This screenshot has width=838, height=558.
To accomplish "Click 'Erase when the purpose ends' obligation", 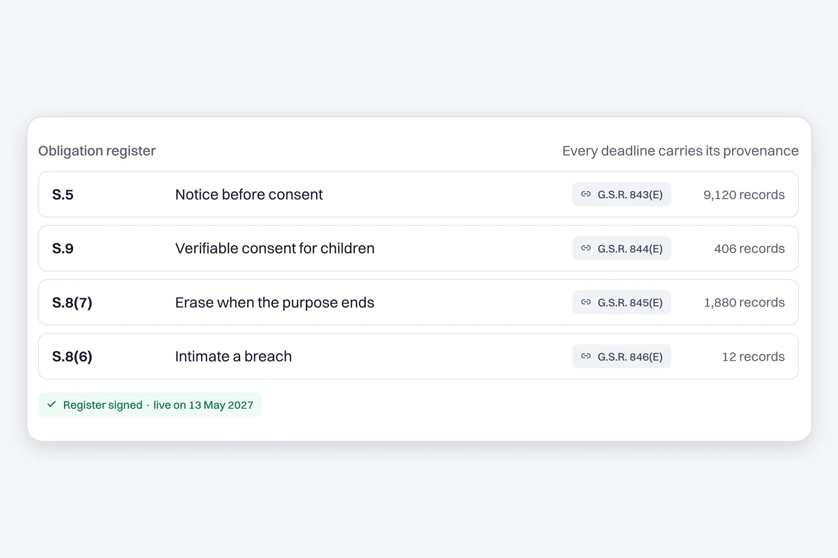I will (x=275, y=303).
